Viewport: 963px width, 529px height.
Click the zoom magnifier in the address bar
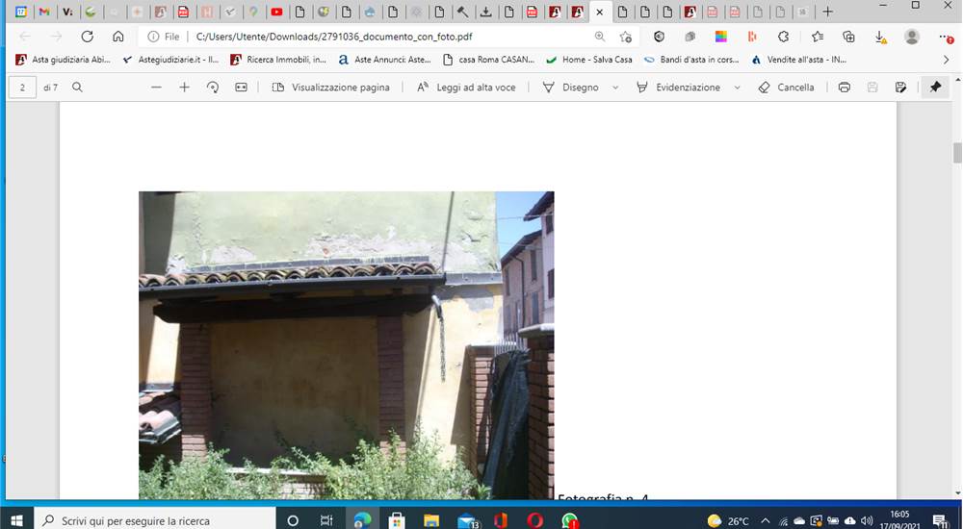(599, 37)
